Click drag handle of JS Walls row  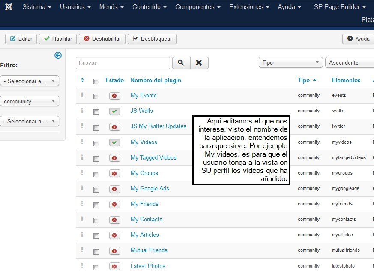point(82,110)
